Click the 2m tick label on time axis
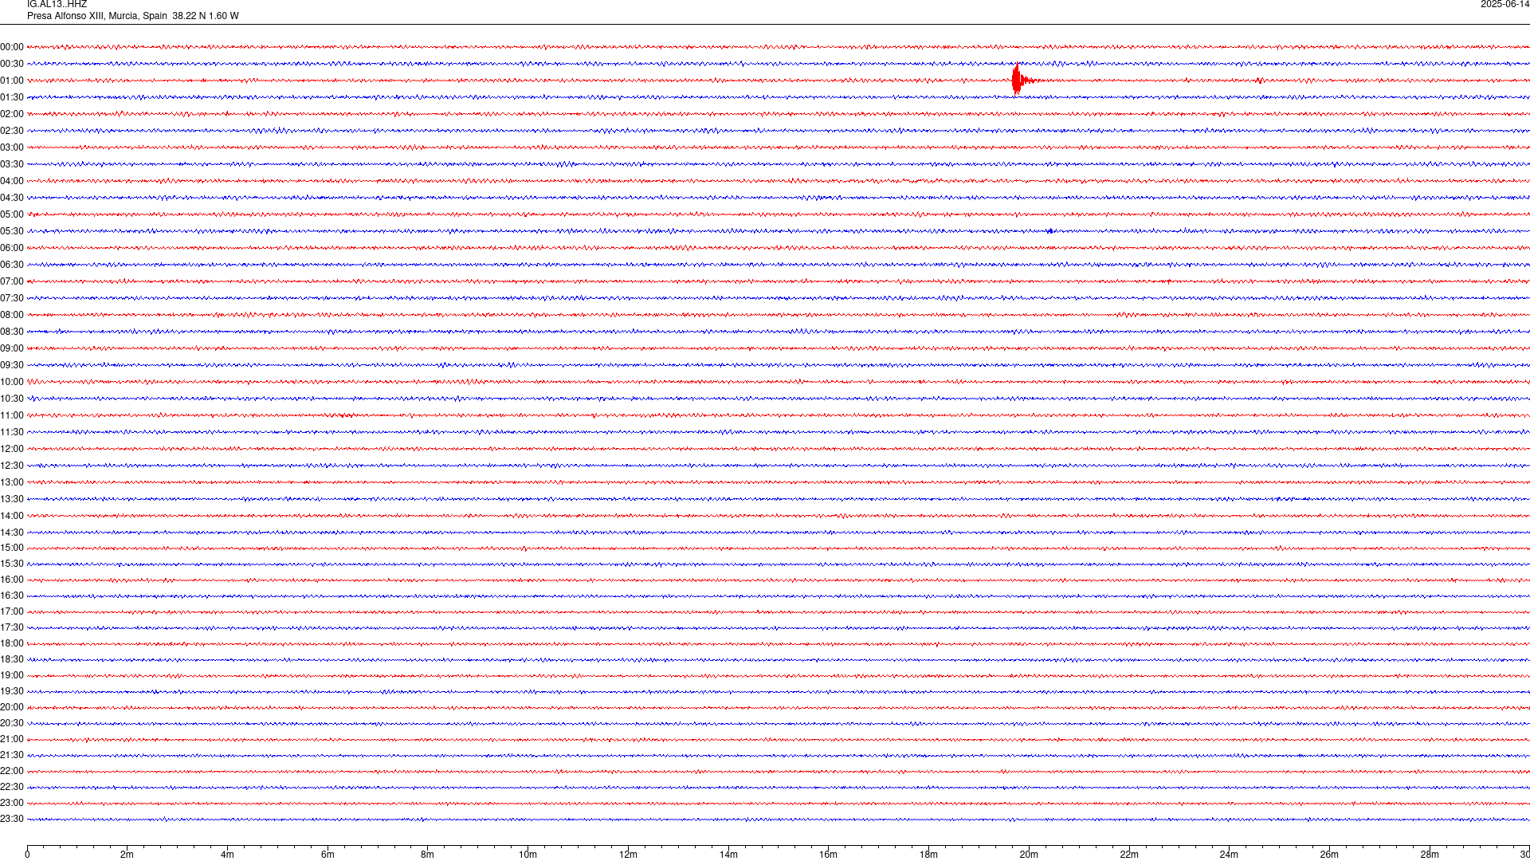The width and height of the screenshot is (1530, 861). tap(127, 855)
